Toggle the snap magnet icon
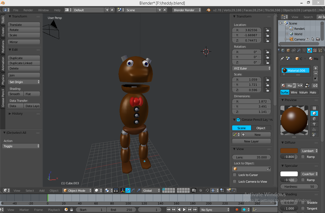 [x=207, y=190]
